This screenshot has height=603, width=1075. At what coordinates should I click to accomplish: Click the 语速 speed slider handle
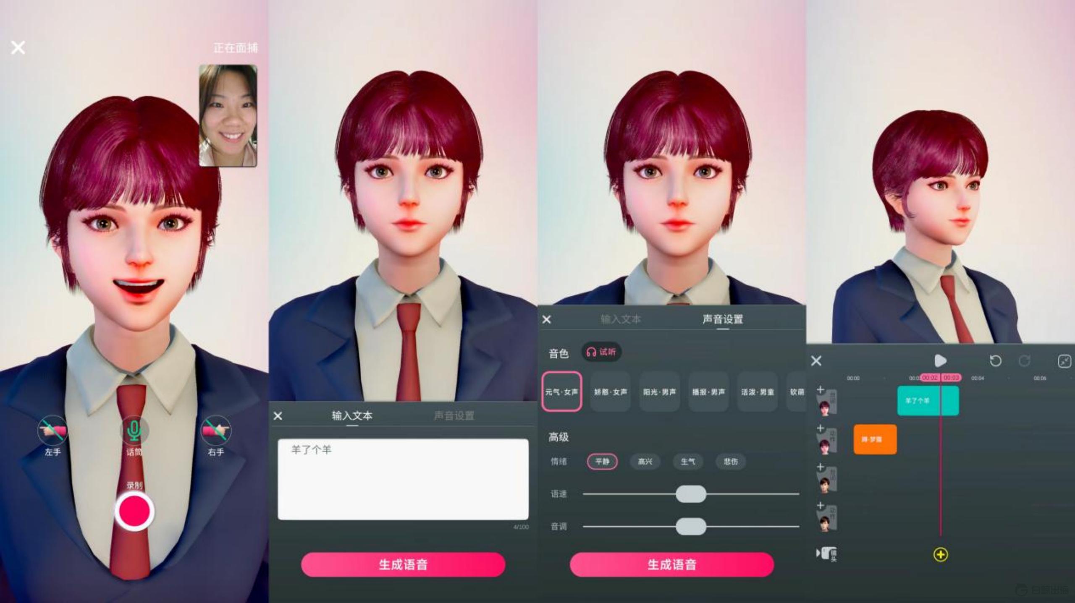point(691,494)
